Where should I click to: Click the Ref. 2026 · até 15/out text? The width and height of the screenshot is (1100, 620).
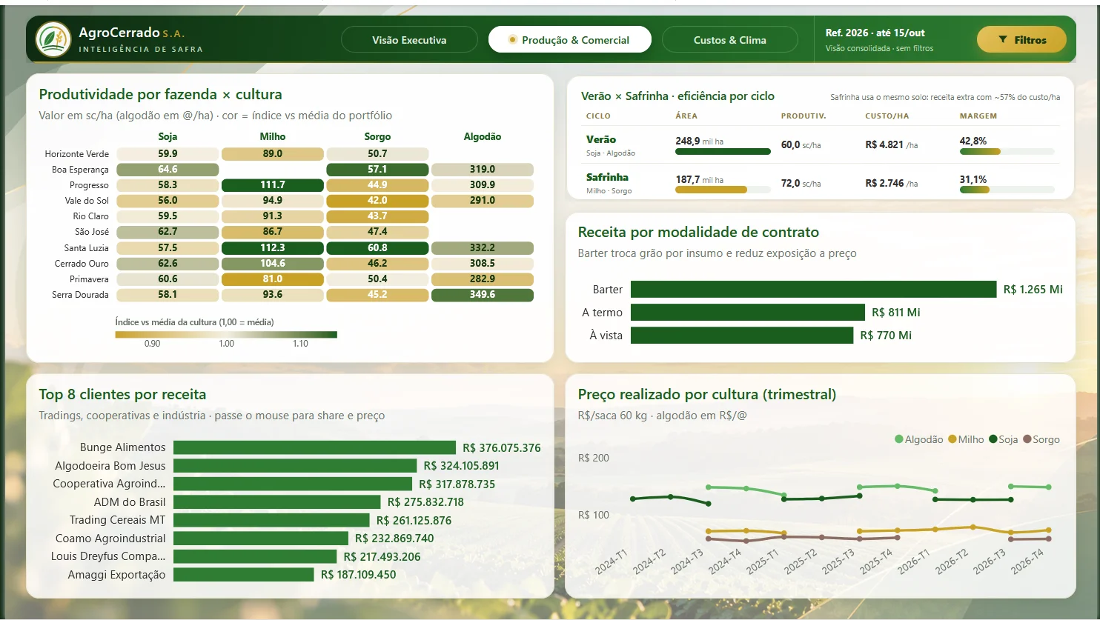[x=875, y=33]
